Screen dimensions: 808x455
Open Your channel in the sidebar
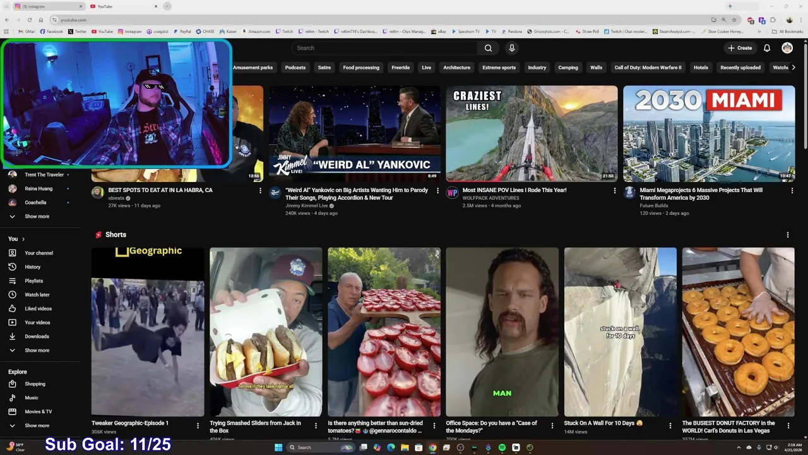coord(39,253)
